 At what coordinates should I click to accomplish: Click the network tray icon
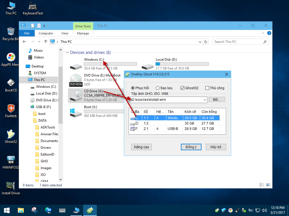258,210
